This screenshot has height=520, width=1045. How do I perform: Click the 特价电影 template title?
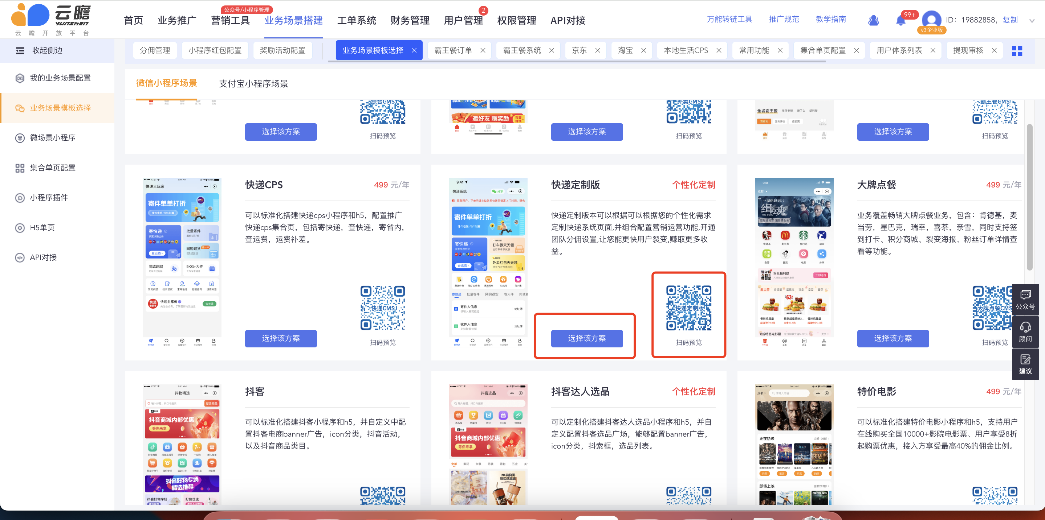pyautogui.click(x=877, y=392)
